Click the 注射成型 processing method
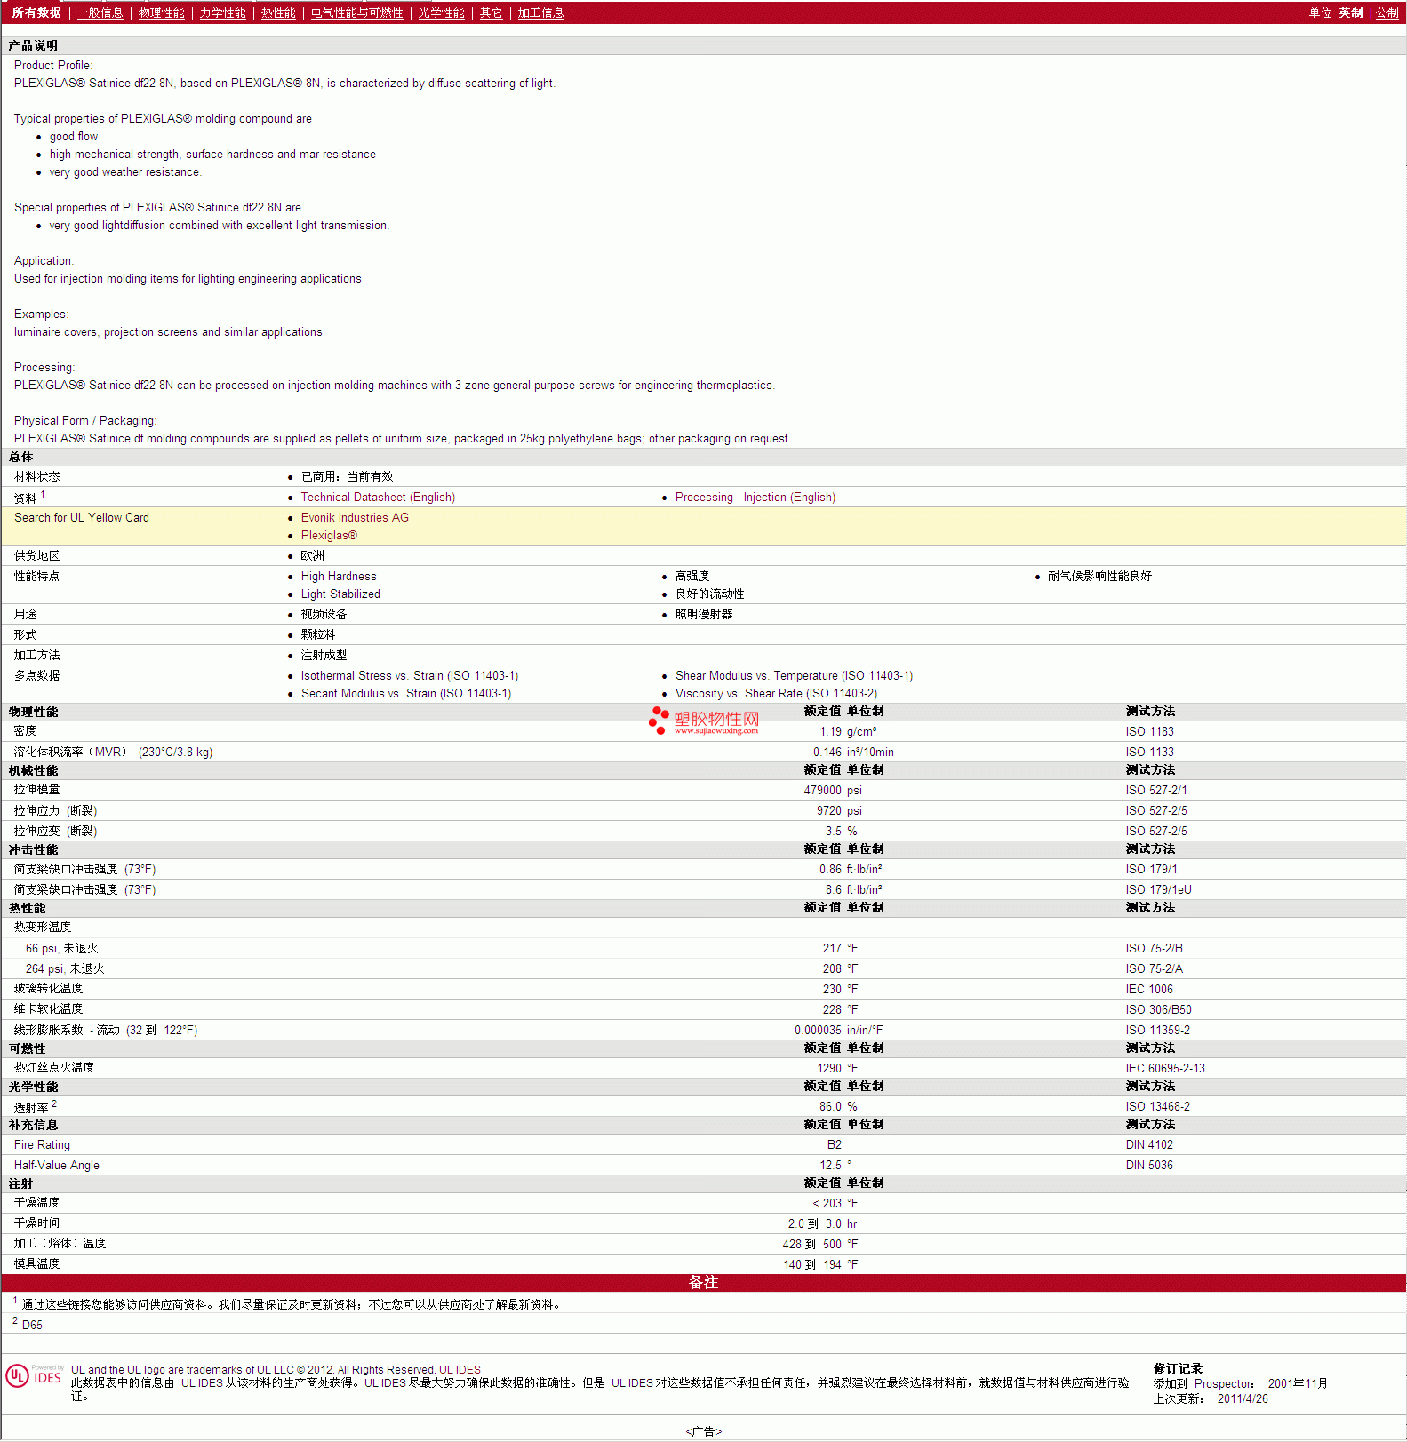 [x=324, y=656]
